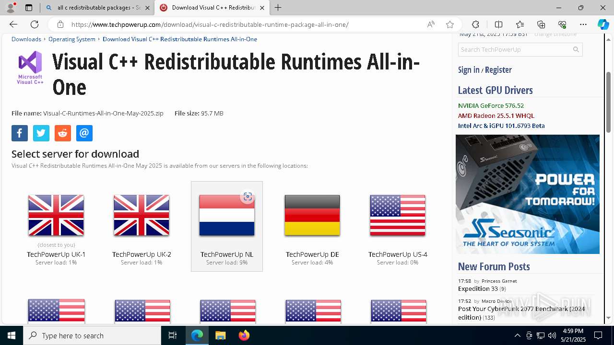Viewport: 614px width, 345px height.
Task: Download from TechPowerUp UK-1 server
Action: (x=56, y=226)
